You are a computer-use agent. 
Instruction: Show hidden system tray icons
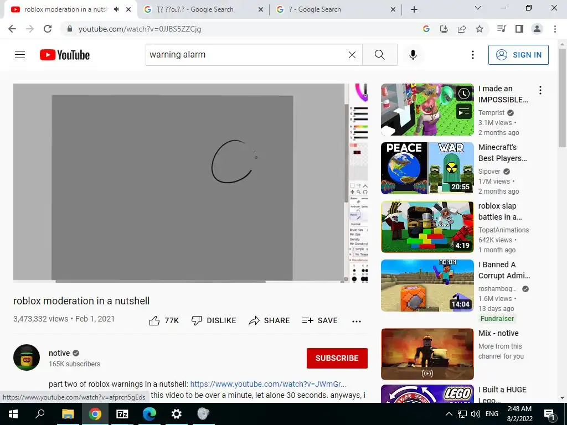449,414
